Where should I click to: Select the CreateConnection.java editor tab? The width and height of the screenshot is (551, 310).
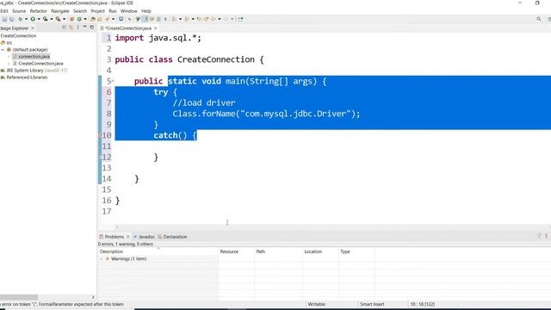pos(128,28)
